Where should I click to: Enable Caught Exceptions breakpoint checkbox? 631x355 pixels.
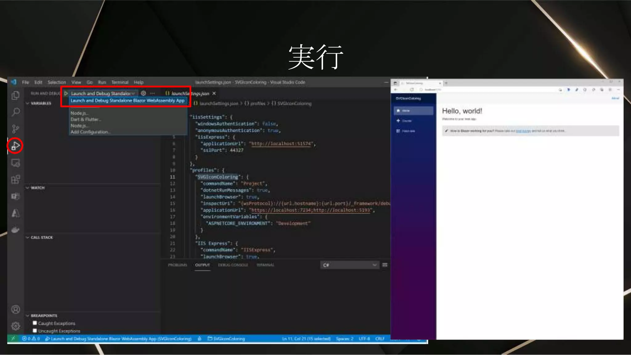point(35,323)
